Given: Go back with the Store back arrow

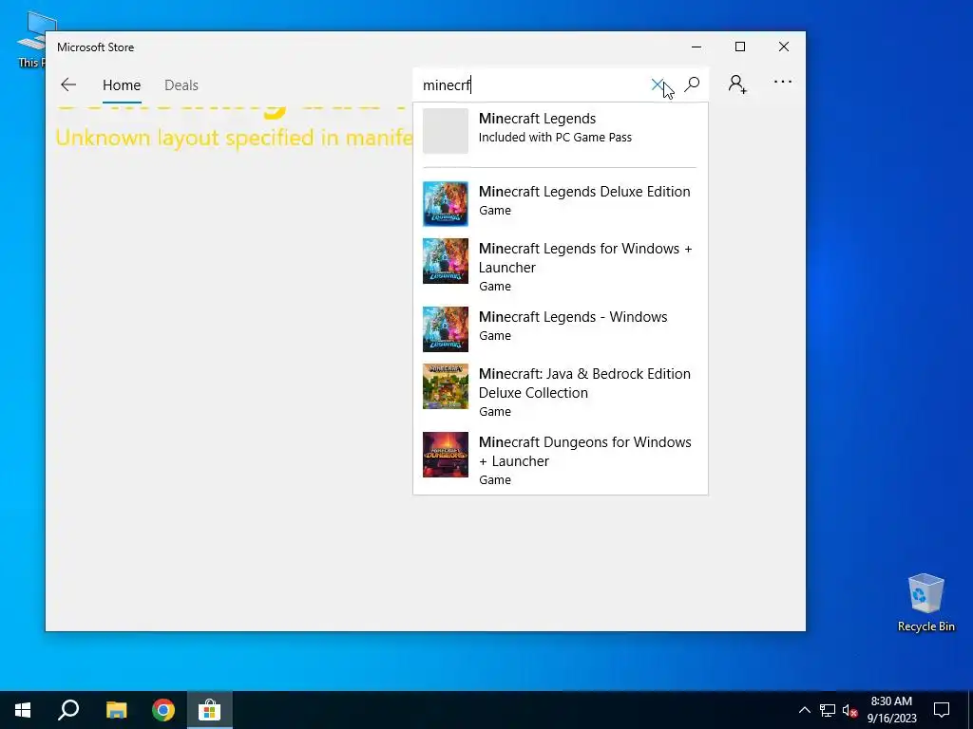Looking at the screenshot, I should [x=68, y=84].
